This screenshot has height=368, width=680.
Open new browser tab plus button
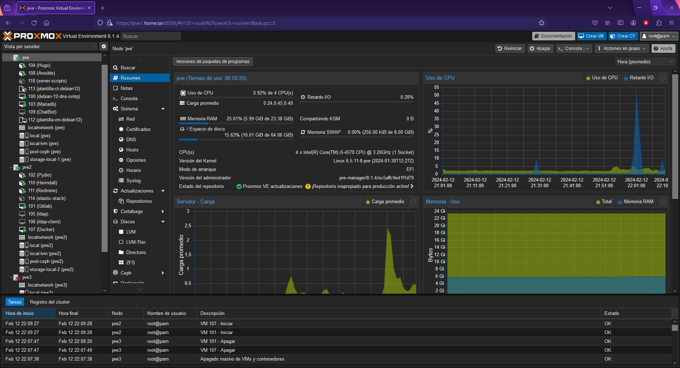102,8
